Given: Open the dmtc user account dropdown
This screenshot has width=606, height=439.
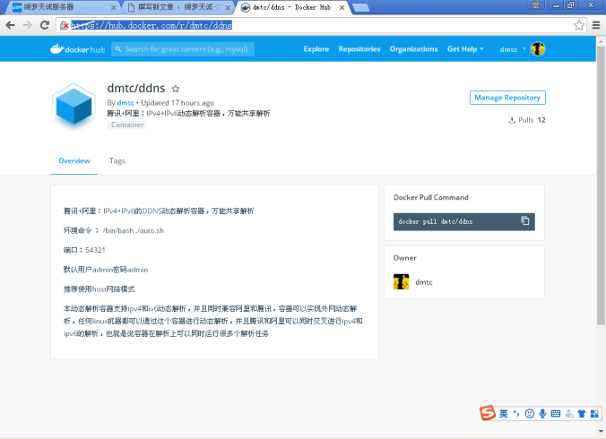Looking at the screenshot, I should click(x=514, y=49).
